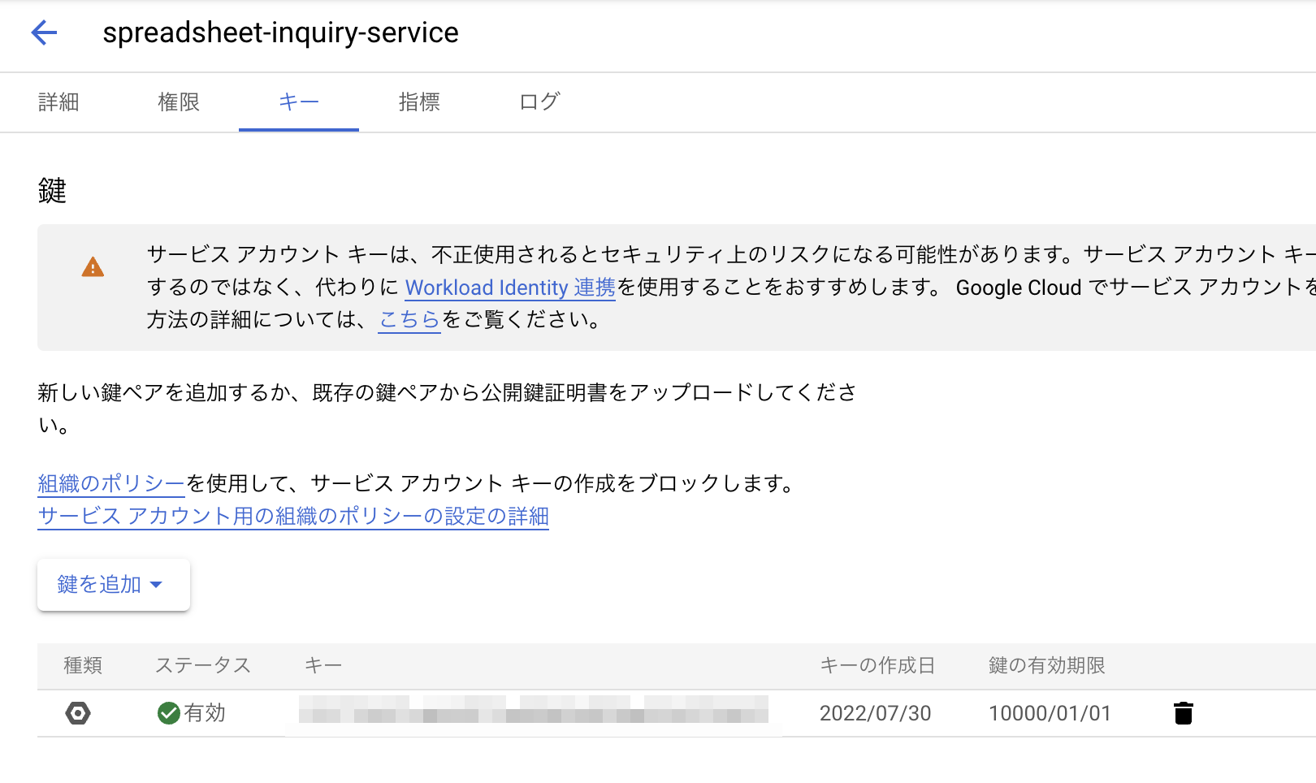
Task: Click the 種類 column header
Action: pyautogui.click(x=83, y=666)
